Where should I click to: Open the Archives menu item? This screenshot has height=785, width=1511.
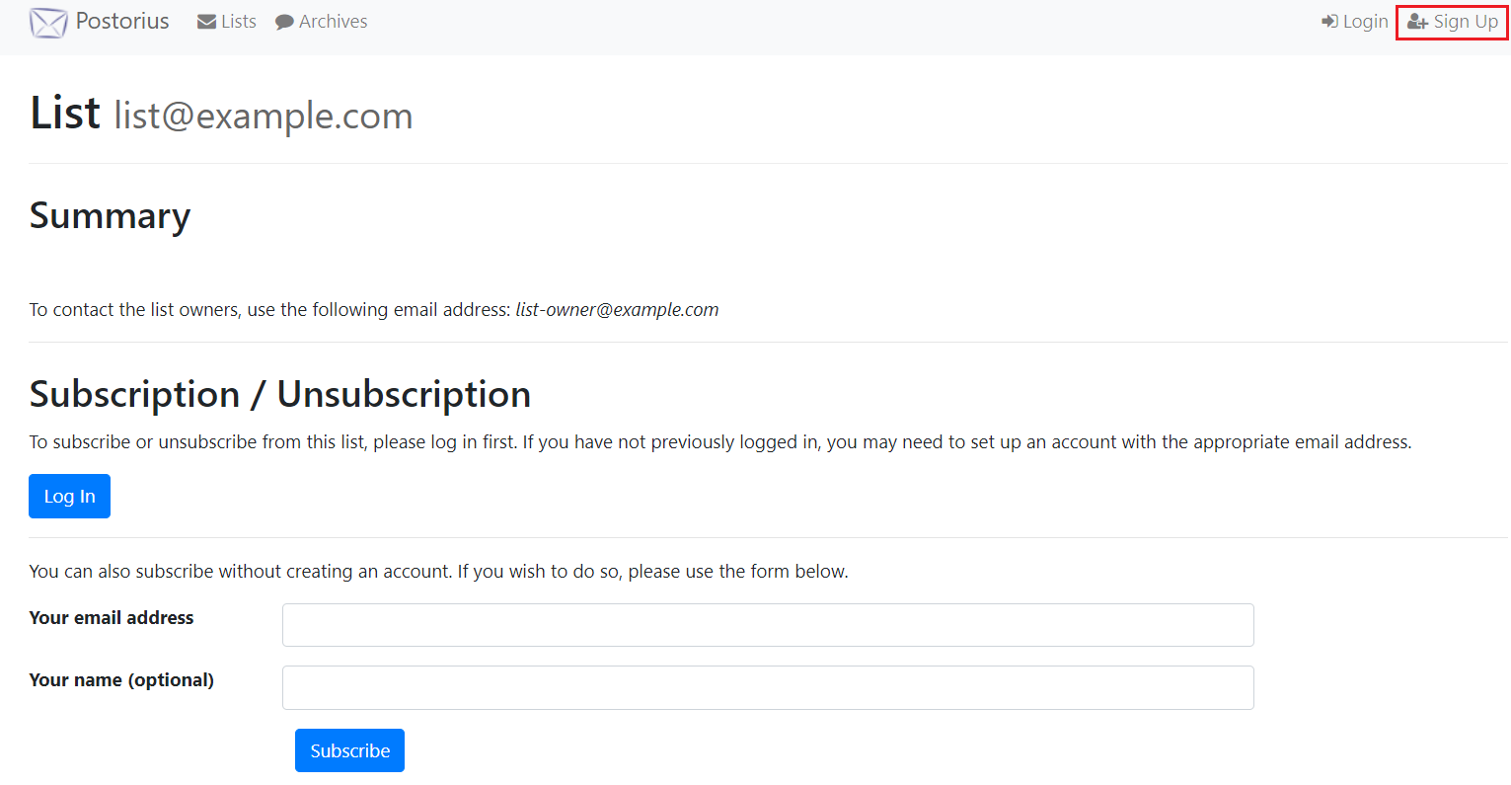[334, 22]
